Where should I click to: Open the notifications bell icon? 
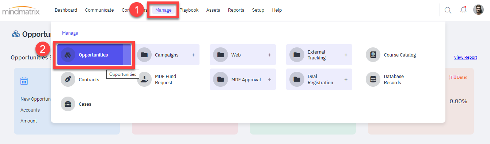pyautogui.click(x=463, y=10)
